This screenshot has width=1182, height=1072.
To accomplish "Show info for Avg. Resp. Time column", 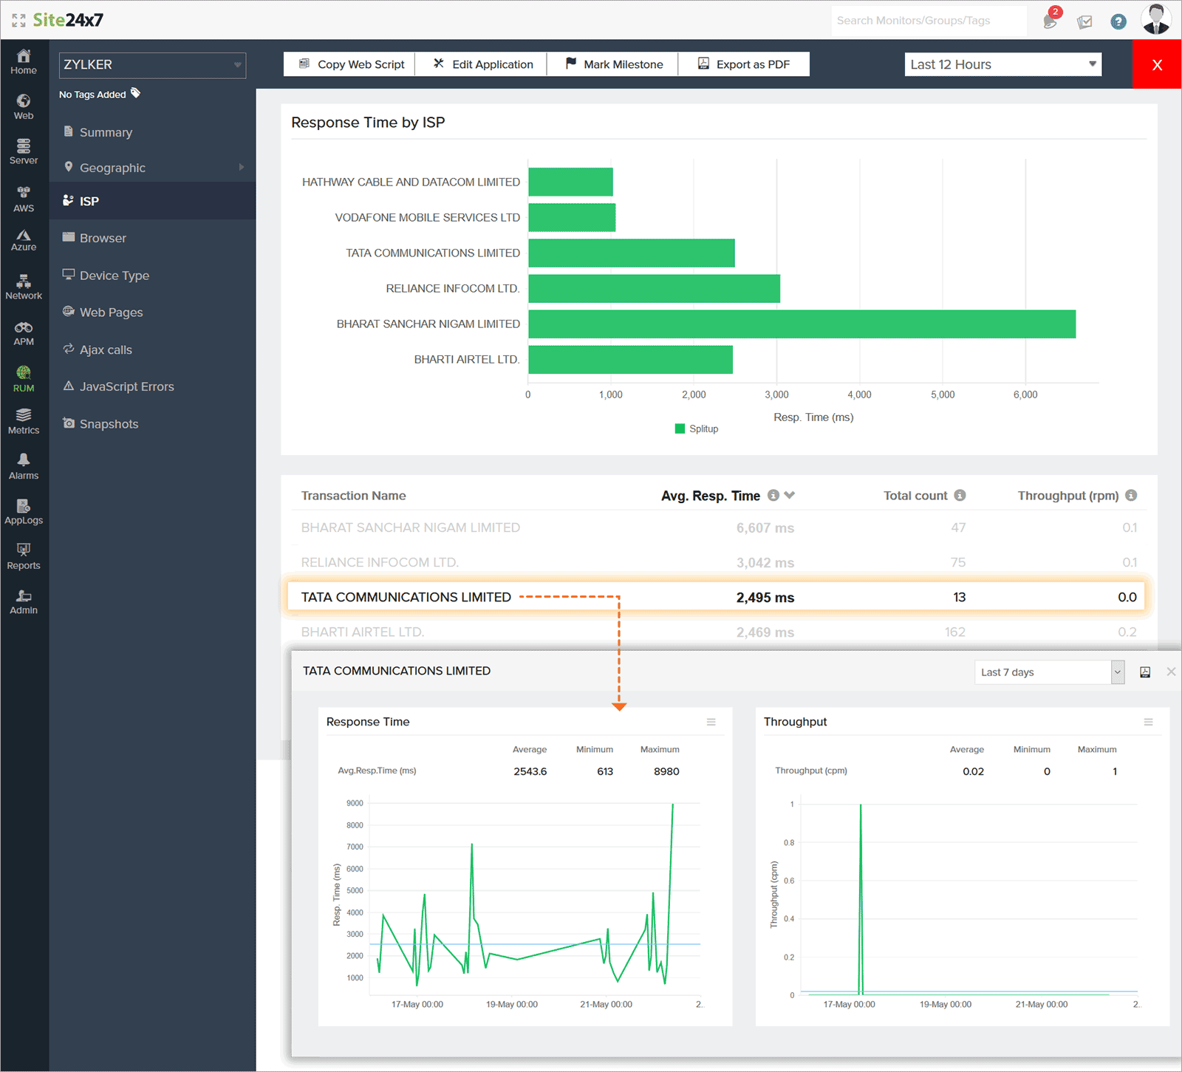I will tap(773, 495).
